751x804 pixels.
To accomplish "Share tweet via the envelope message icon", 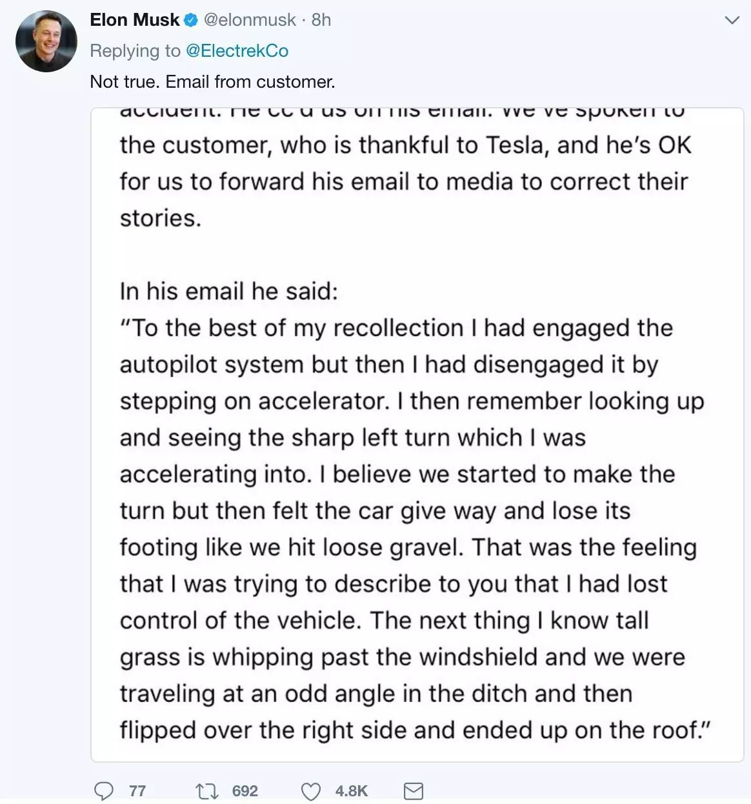I will (413, 791).
